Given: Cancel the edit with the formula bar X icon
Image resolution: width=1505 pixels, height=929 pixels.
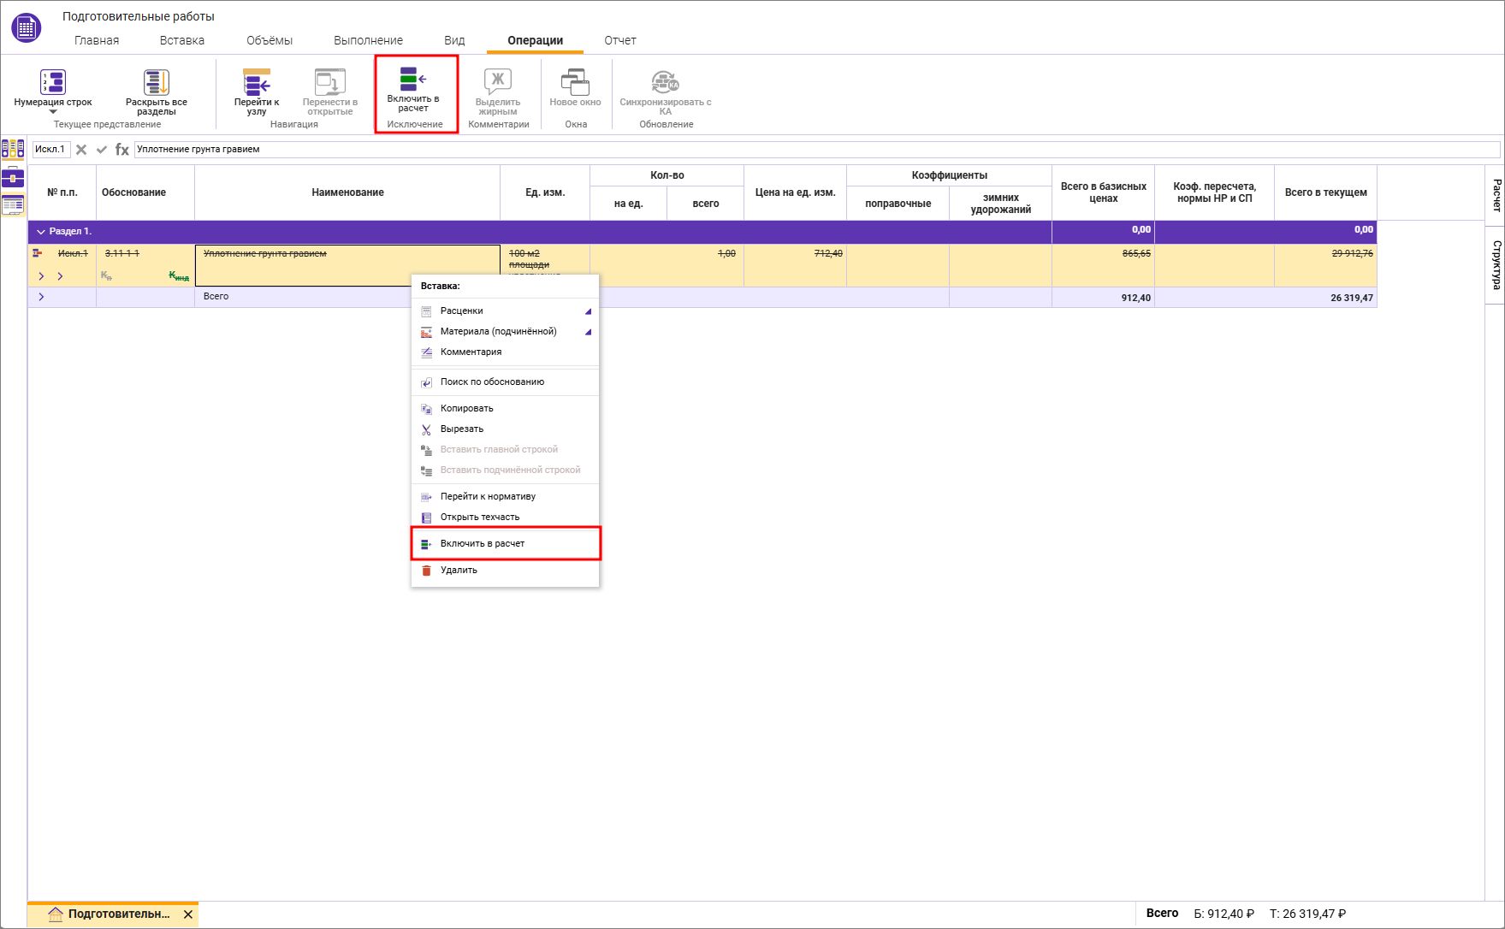Looking at the screenshot, I should coord(81,150).
